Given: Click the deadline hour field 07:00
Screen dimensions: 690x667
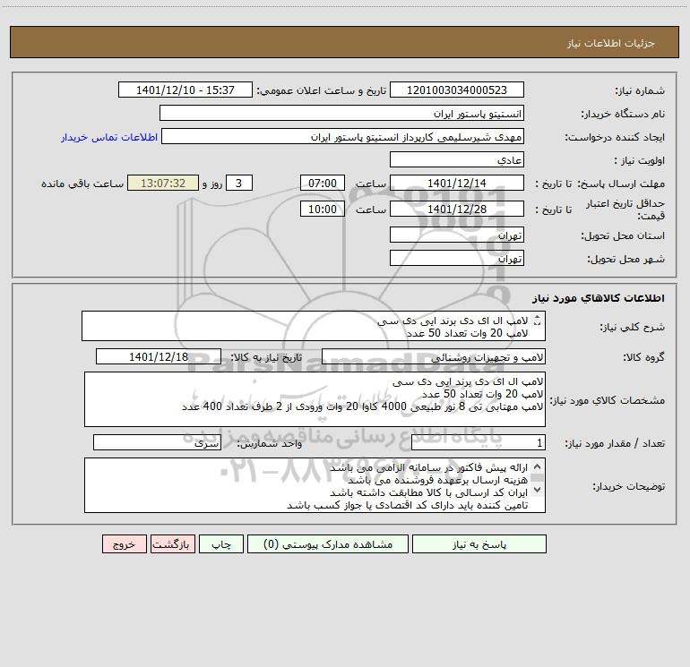Looking at the screenshot, I should [x=322, y=183].
